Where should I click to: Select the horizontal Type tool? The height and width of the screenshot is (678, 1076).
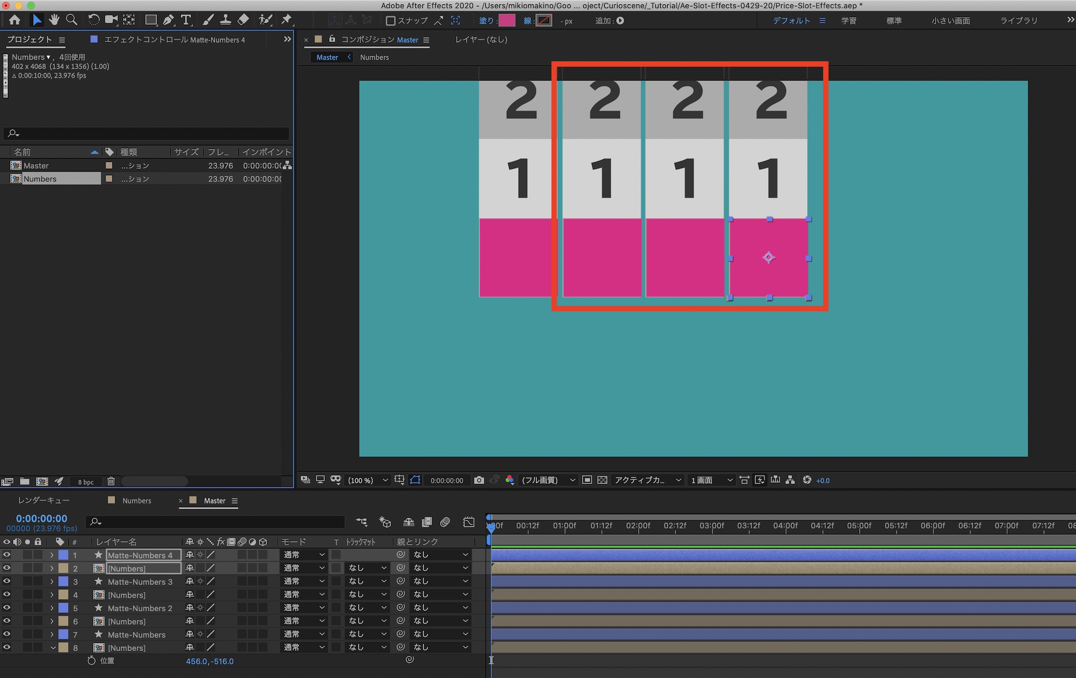click(x=186, y=20)
